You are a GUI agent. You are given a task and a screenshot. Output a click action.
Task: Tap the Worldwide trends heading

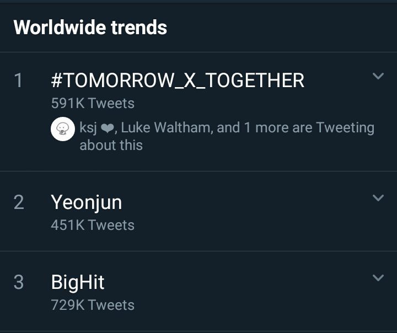[x=90, y=28]
